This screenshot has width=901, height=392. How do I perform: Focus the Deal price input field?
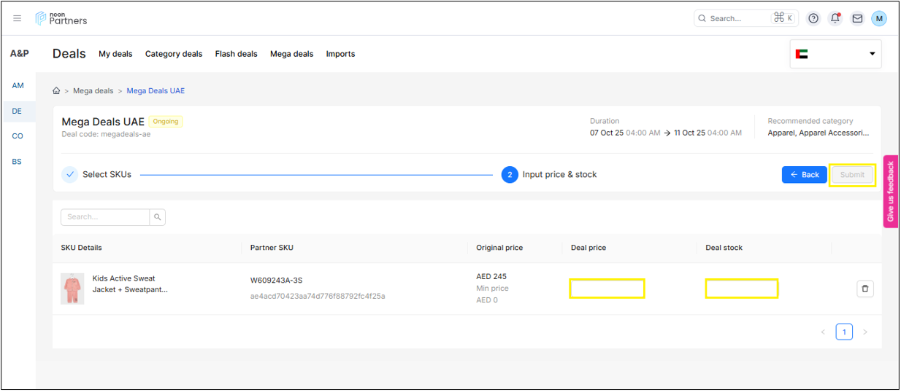[607, 289]
